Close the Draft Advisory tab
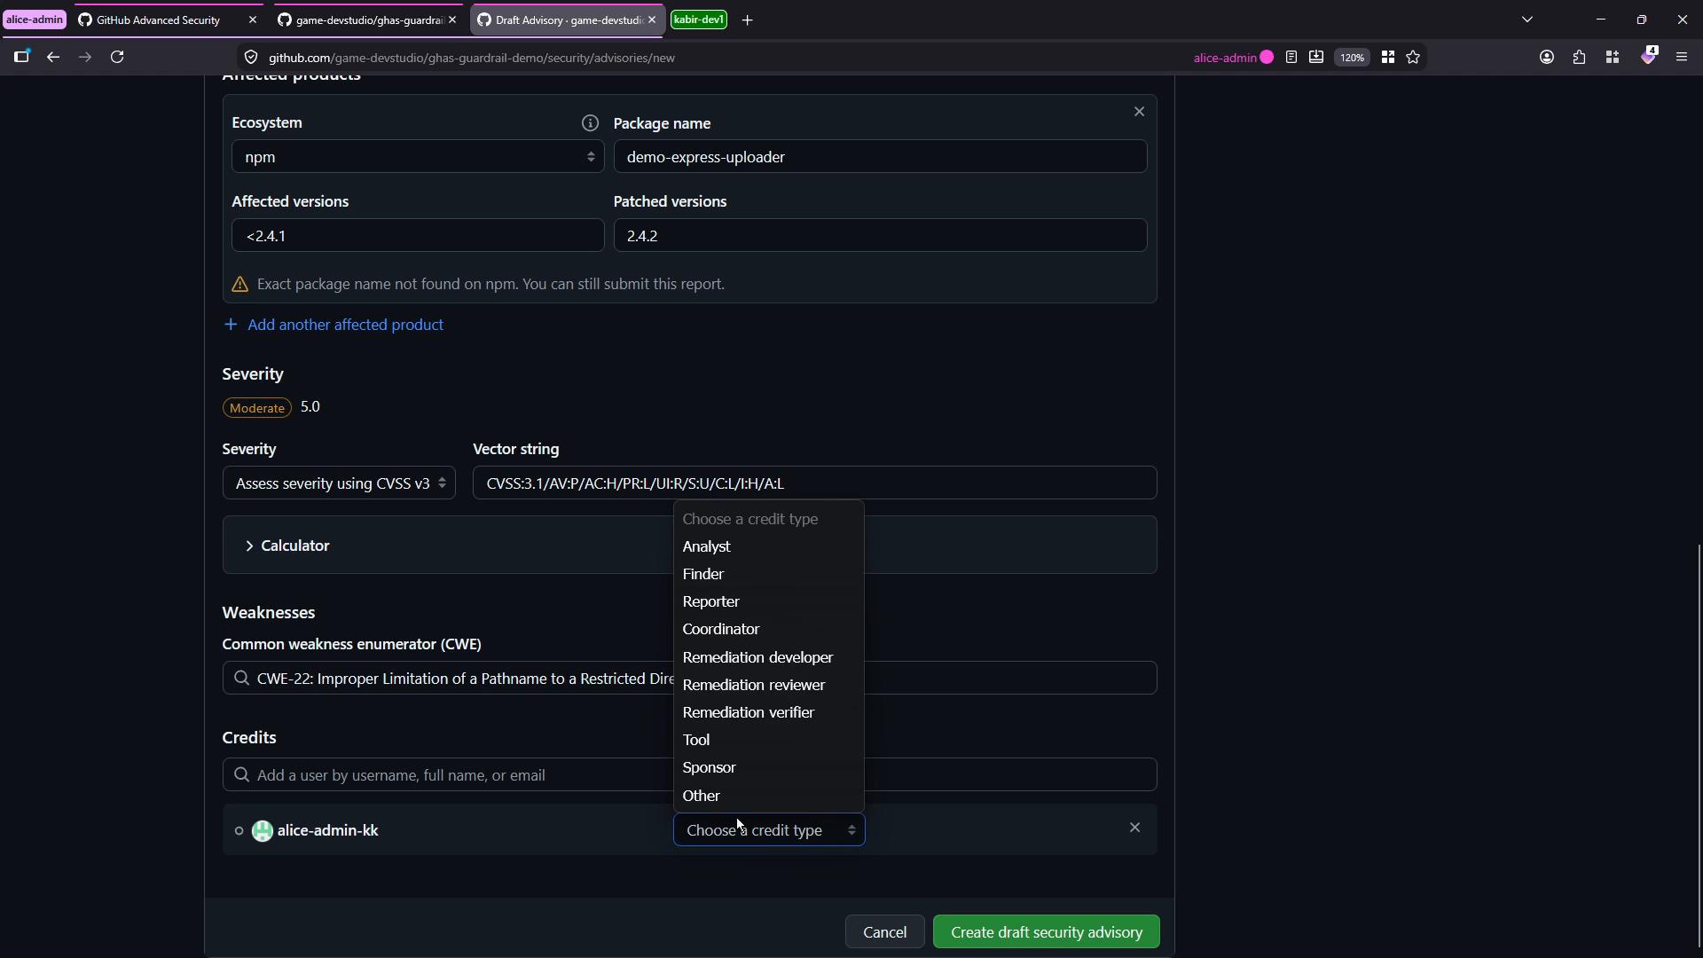The image size is (1703, 958). click(652, 20)
